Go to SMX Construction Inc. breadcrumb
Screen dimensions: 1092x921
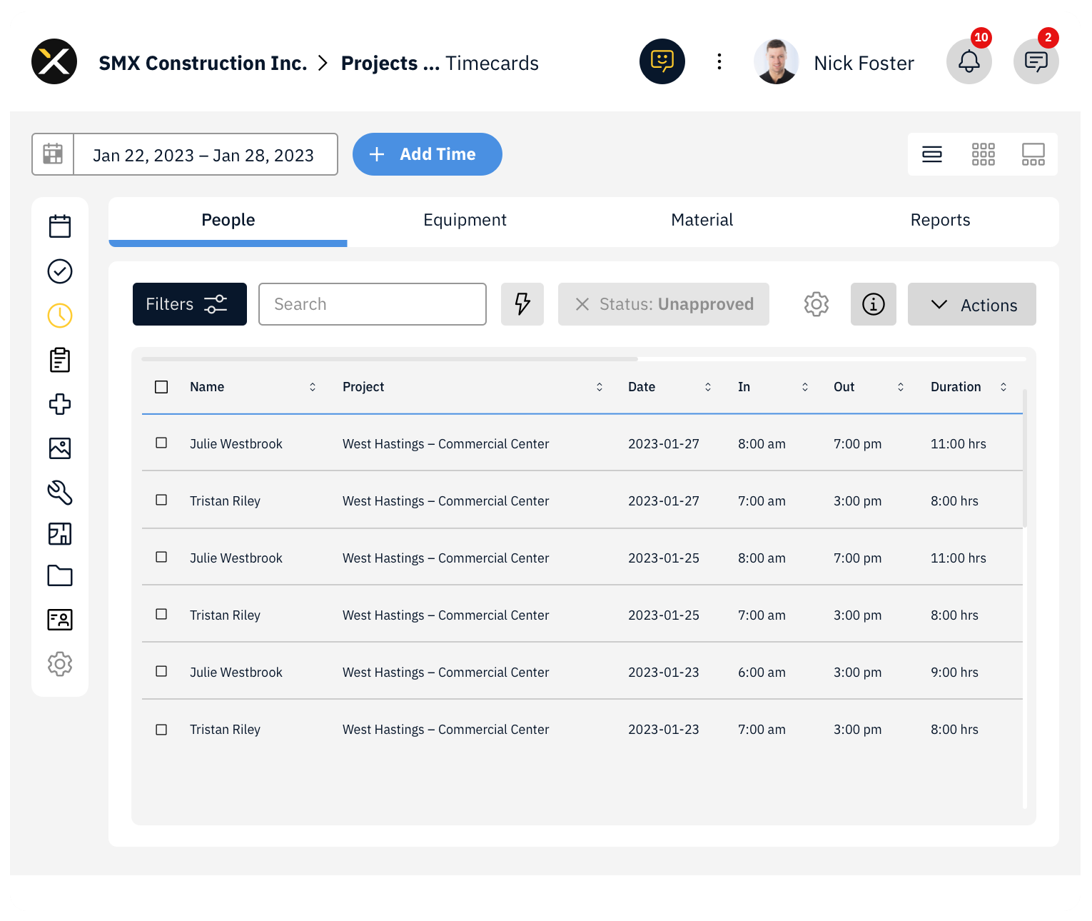click(203, 63)
